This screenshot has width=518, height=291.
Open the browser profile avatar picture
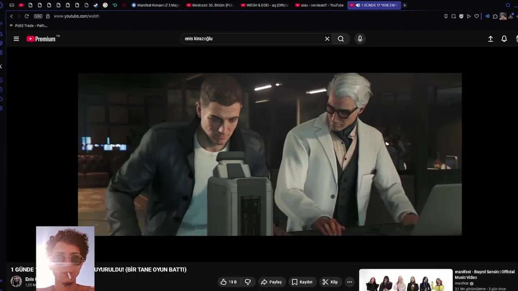[x=503, y=16]
